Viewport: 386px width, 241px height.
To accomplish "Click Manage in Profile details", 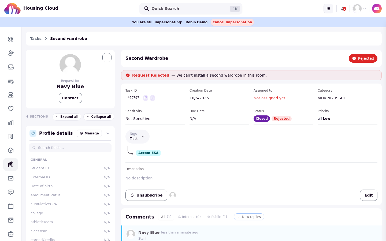I will [89, 133].
